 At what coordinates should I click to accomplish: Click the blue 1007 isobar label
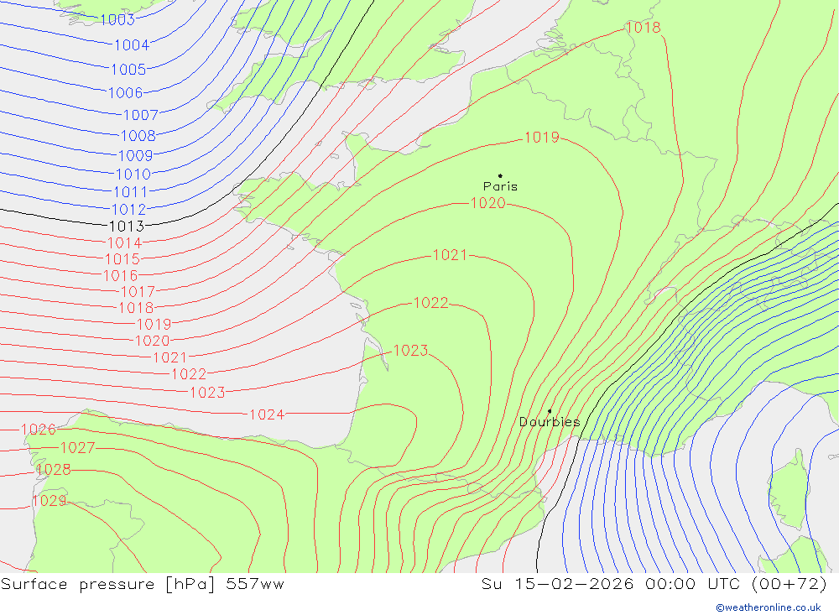point(141,115)
